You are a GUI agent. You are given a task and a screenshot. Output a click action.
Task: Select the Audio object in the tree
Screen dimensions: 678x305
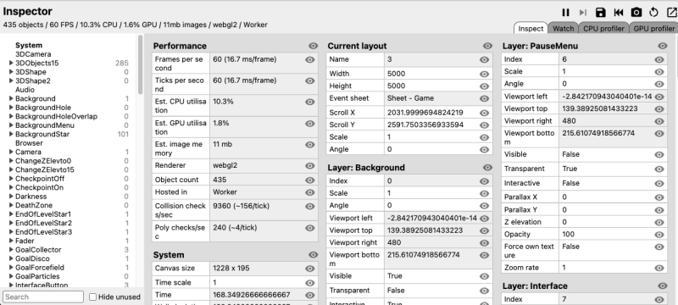(x=25, y=90)
